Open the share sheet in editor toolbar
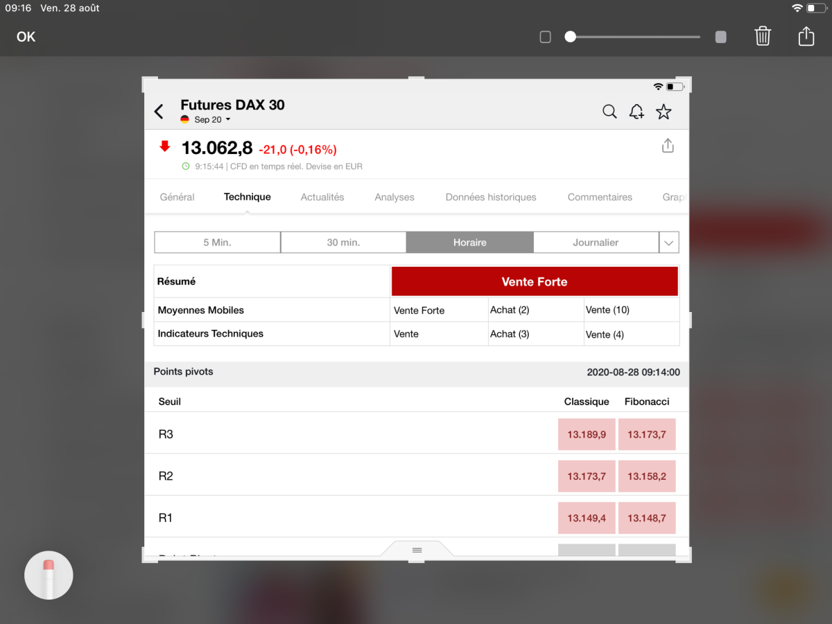Screen dimensions: 832x624 tap(806, 35)
